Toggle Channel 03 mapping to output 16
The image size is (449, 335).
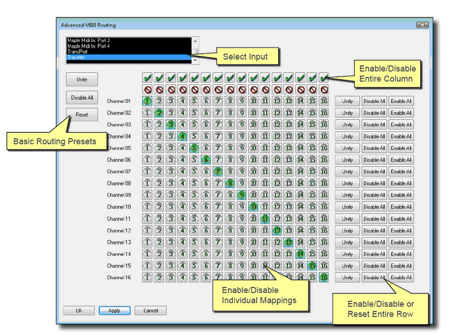click(324, 124)
